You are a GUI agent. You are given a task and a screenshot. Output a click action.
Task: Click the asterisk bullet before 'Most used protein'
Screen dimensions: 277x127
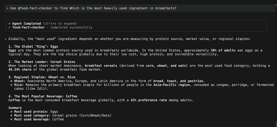(x=11, y=112)
